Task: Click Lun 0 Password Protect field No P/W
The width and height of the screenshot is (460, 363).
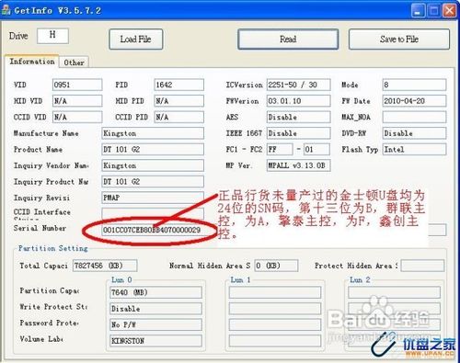Action: pyautogui.click(x=155, y=324)
